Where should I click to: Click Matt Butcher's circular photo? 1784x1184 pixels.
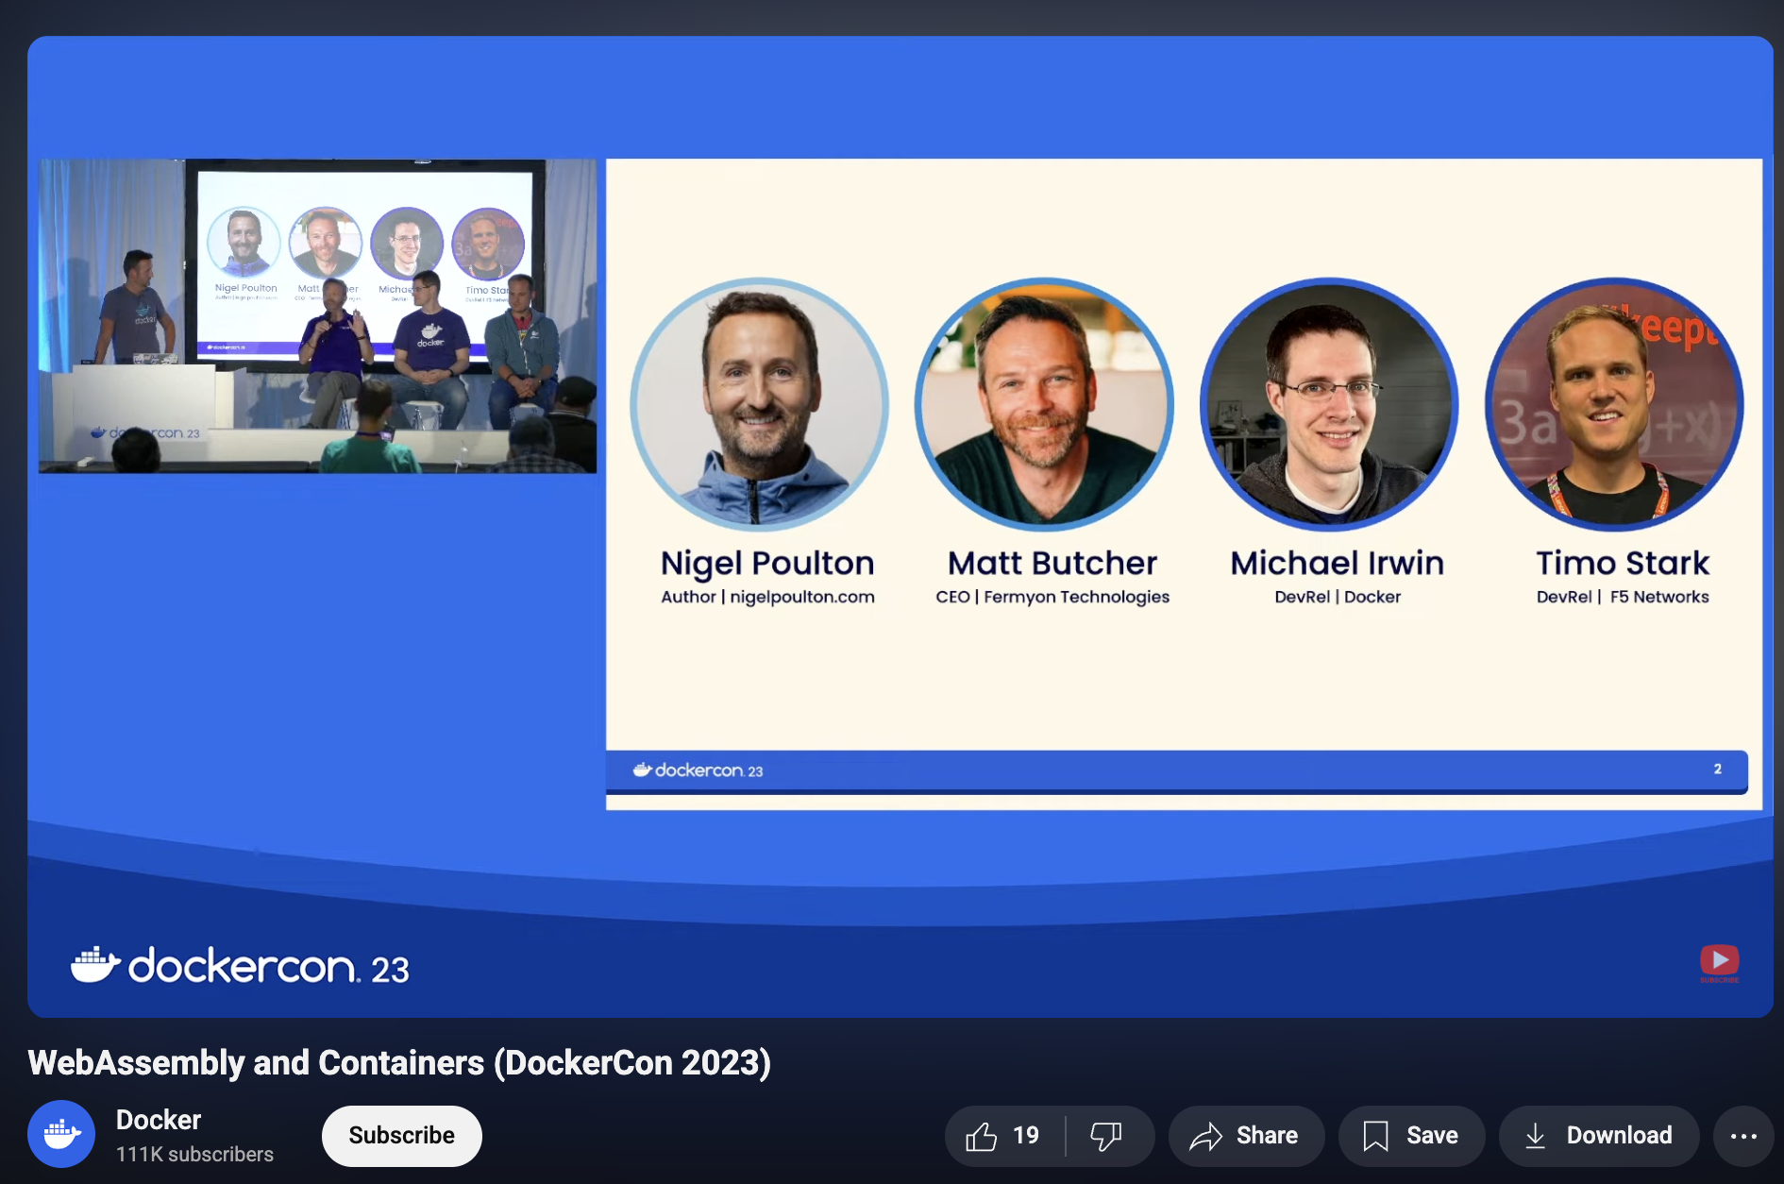click(x=1044, y=405)
